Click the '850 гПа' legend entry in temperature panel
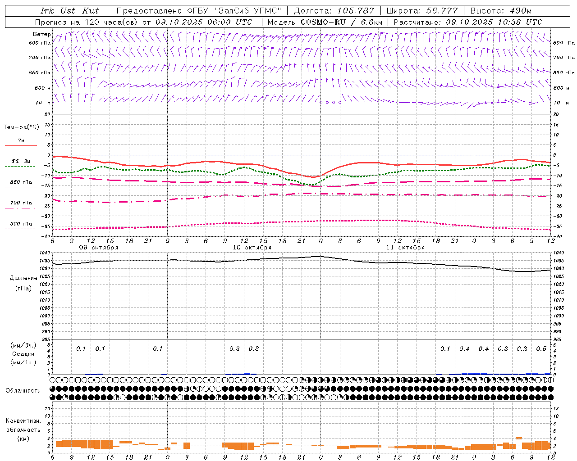The width and height of the screenshot is (577, 461). pyautogui.click(x=21, y=182)
